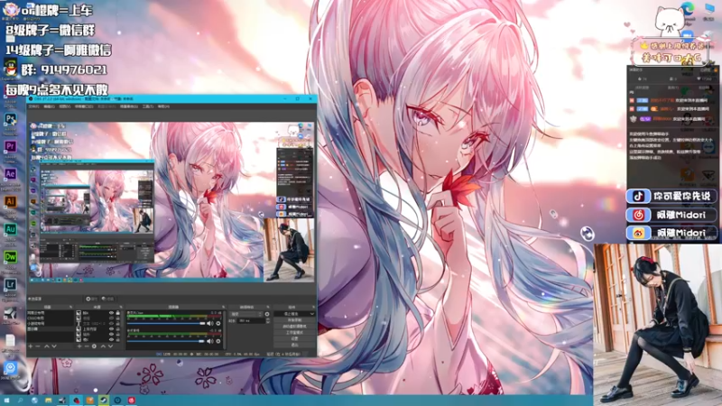Open the Edge shortcut on the desktop
The height and width of the screenshot is (406, 722).
point(687,10)
